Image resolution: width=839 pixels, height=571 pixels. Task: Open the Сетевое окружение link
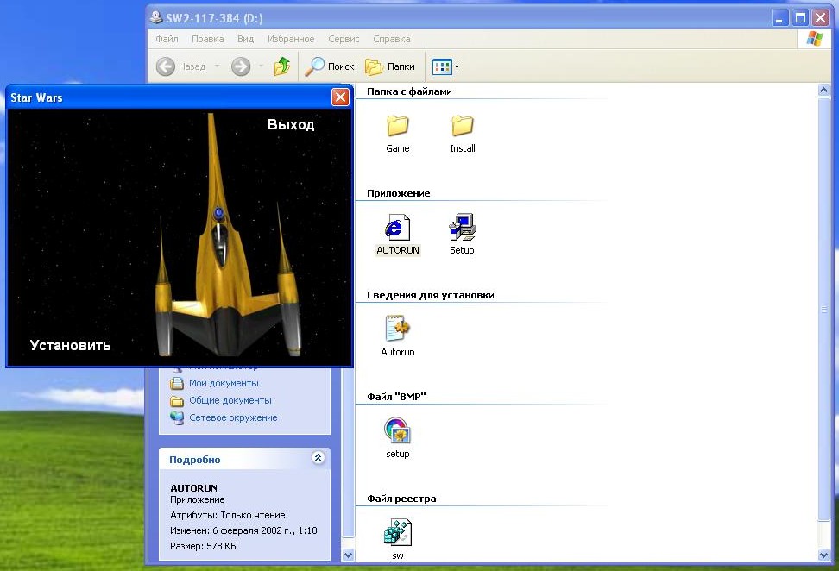(x=233, y=417)
